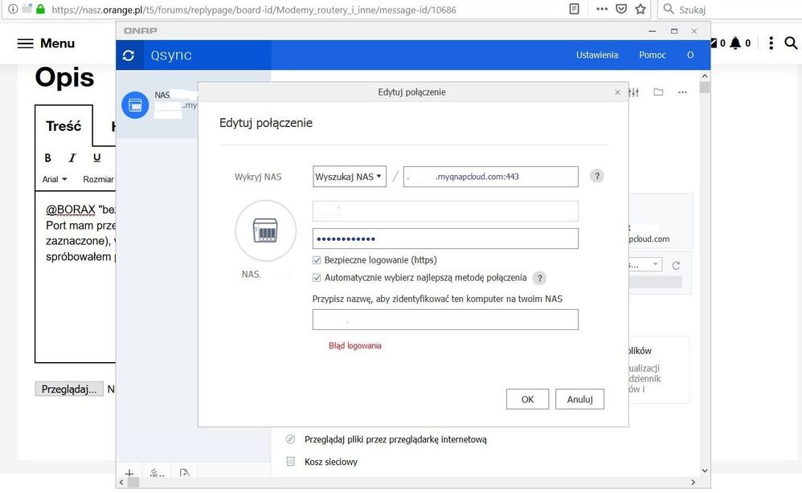Click help icon beside automatic connection option
The width and height of the screenshot is (802, 493).
(x=540, y=278)
